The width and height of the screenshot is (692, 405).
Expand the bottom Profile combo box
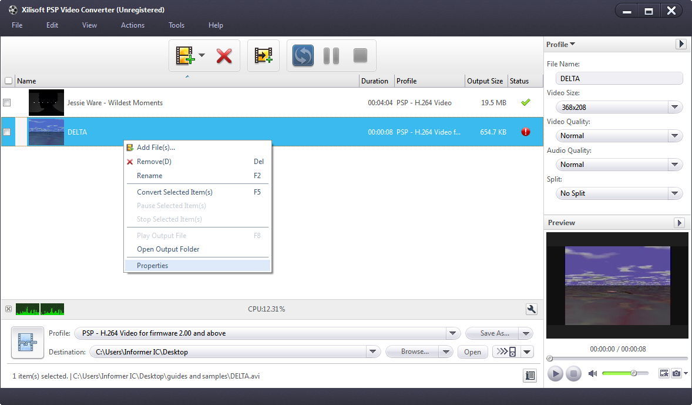[x=452, y=333]
